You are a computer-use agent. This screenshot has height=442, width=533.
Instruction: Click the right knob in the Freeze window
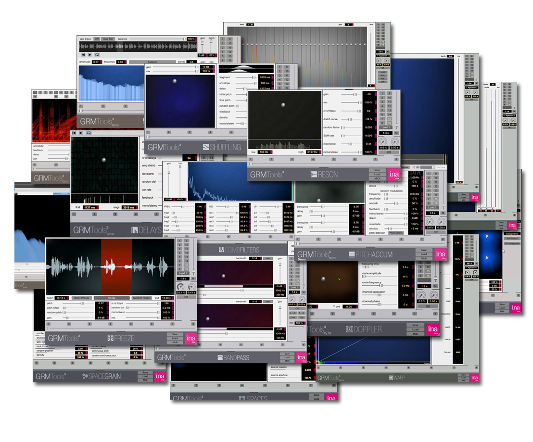(191, 287)
